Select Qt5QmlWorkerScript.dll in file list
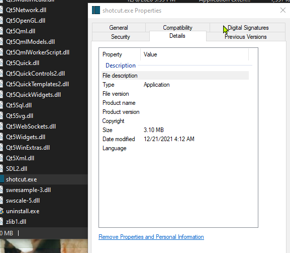The width and height of the screenshot is (290, 253). pyautogui.click(x=38, y=52)
